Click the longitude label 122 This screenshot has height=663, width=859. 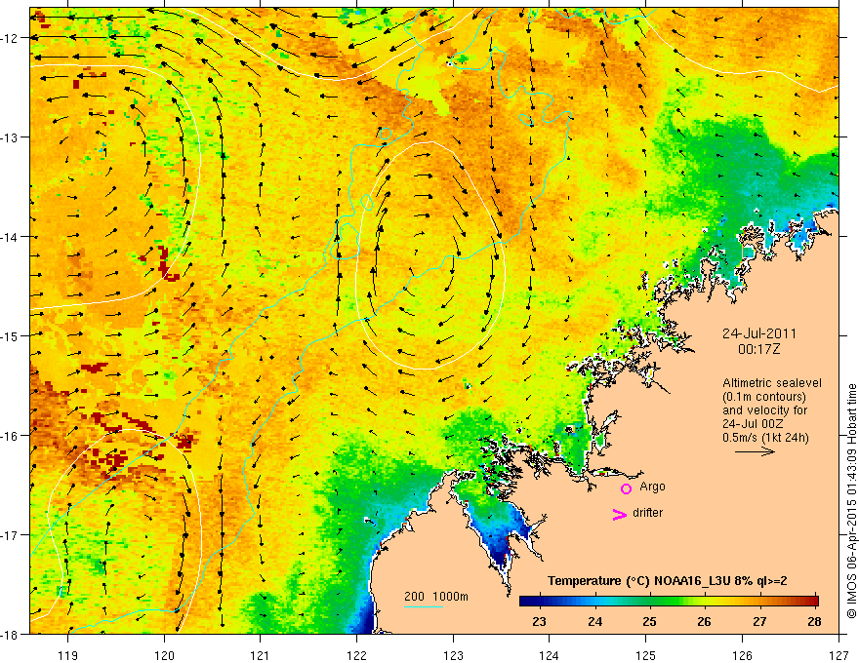[x=356, y=655]
